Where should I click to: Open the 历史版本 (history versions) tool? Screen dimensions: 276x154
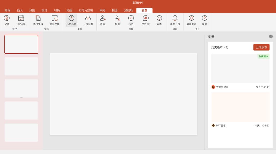71,20
